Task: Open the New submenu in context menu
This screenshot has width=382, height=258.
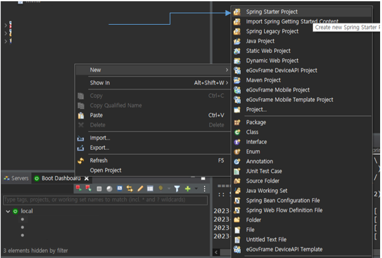Action: (x=153, y=70)
